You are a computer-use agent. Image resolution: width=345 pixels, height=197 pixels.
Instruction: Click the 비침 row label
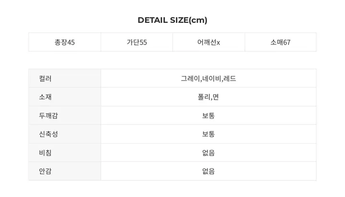click(45, 153)
